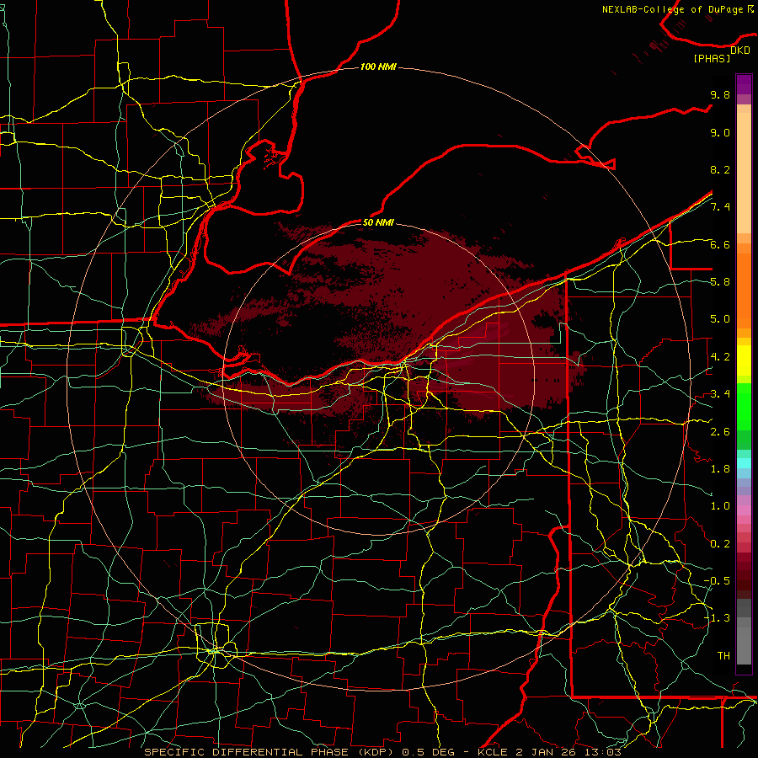Image resolution: width=758 pixels, height=758 pixels.
Task: Click the Specific Differential Phase KCLE caption
Action: click(x=382, y=752)
